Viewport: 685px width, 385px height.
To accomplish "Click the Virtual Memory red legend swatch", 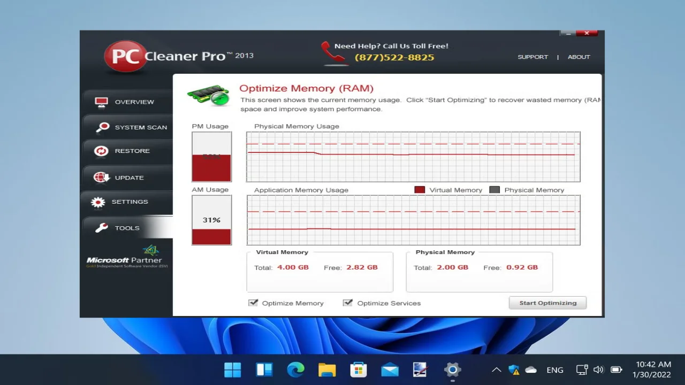I will [x=420, y=190].
